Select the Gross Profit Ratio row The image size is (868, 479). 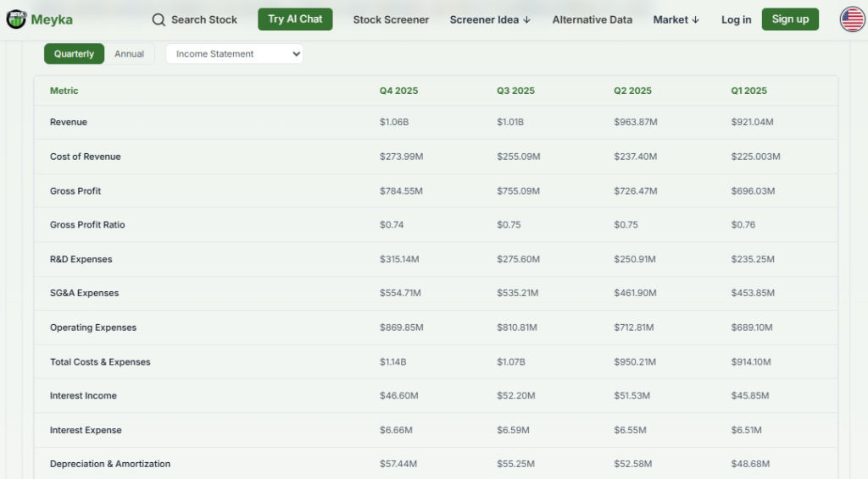click(87, 225)
